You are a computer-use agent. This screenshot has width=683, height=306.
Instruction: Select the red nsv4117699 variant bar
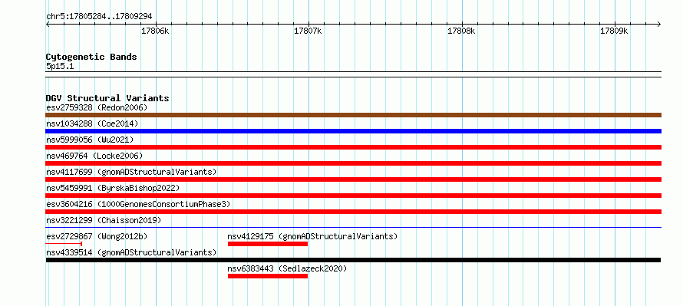[353, 179]
